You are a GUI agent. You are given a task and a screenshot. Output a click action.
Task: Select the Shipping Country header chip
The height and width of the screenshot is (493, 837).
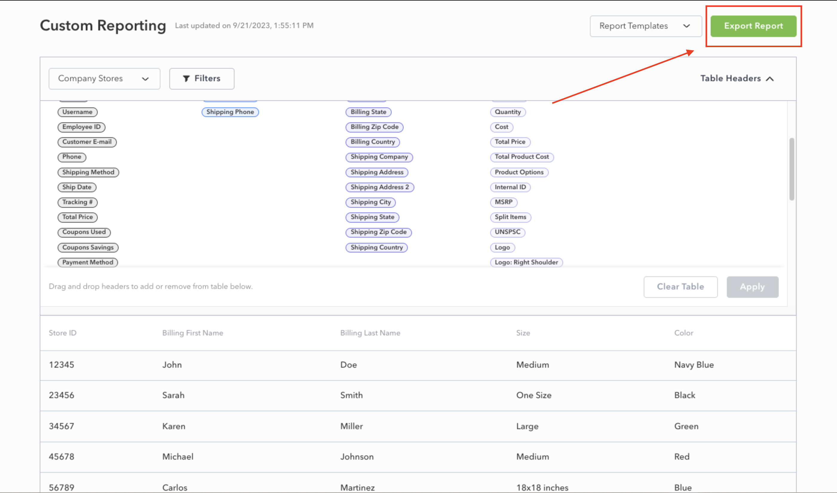377,247
